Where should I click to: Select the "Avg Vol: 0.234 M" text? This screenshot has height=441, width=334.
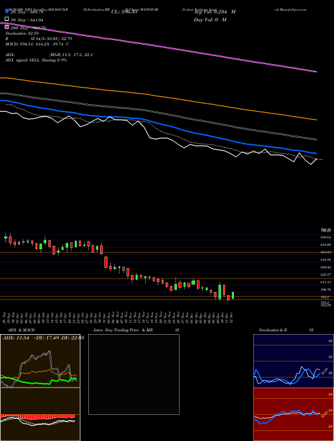point(214,12)
